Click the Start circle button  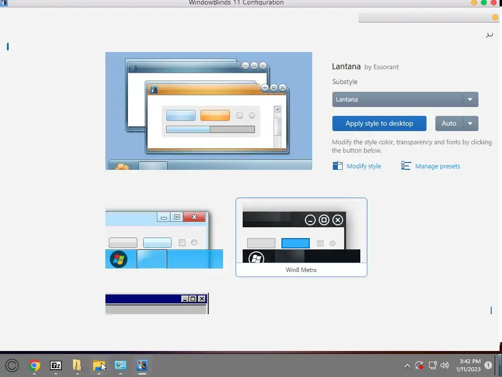(x=12, y=365)
